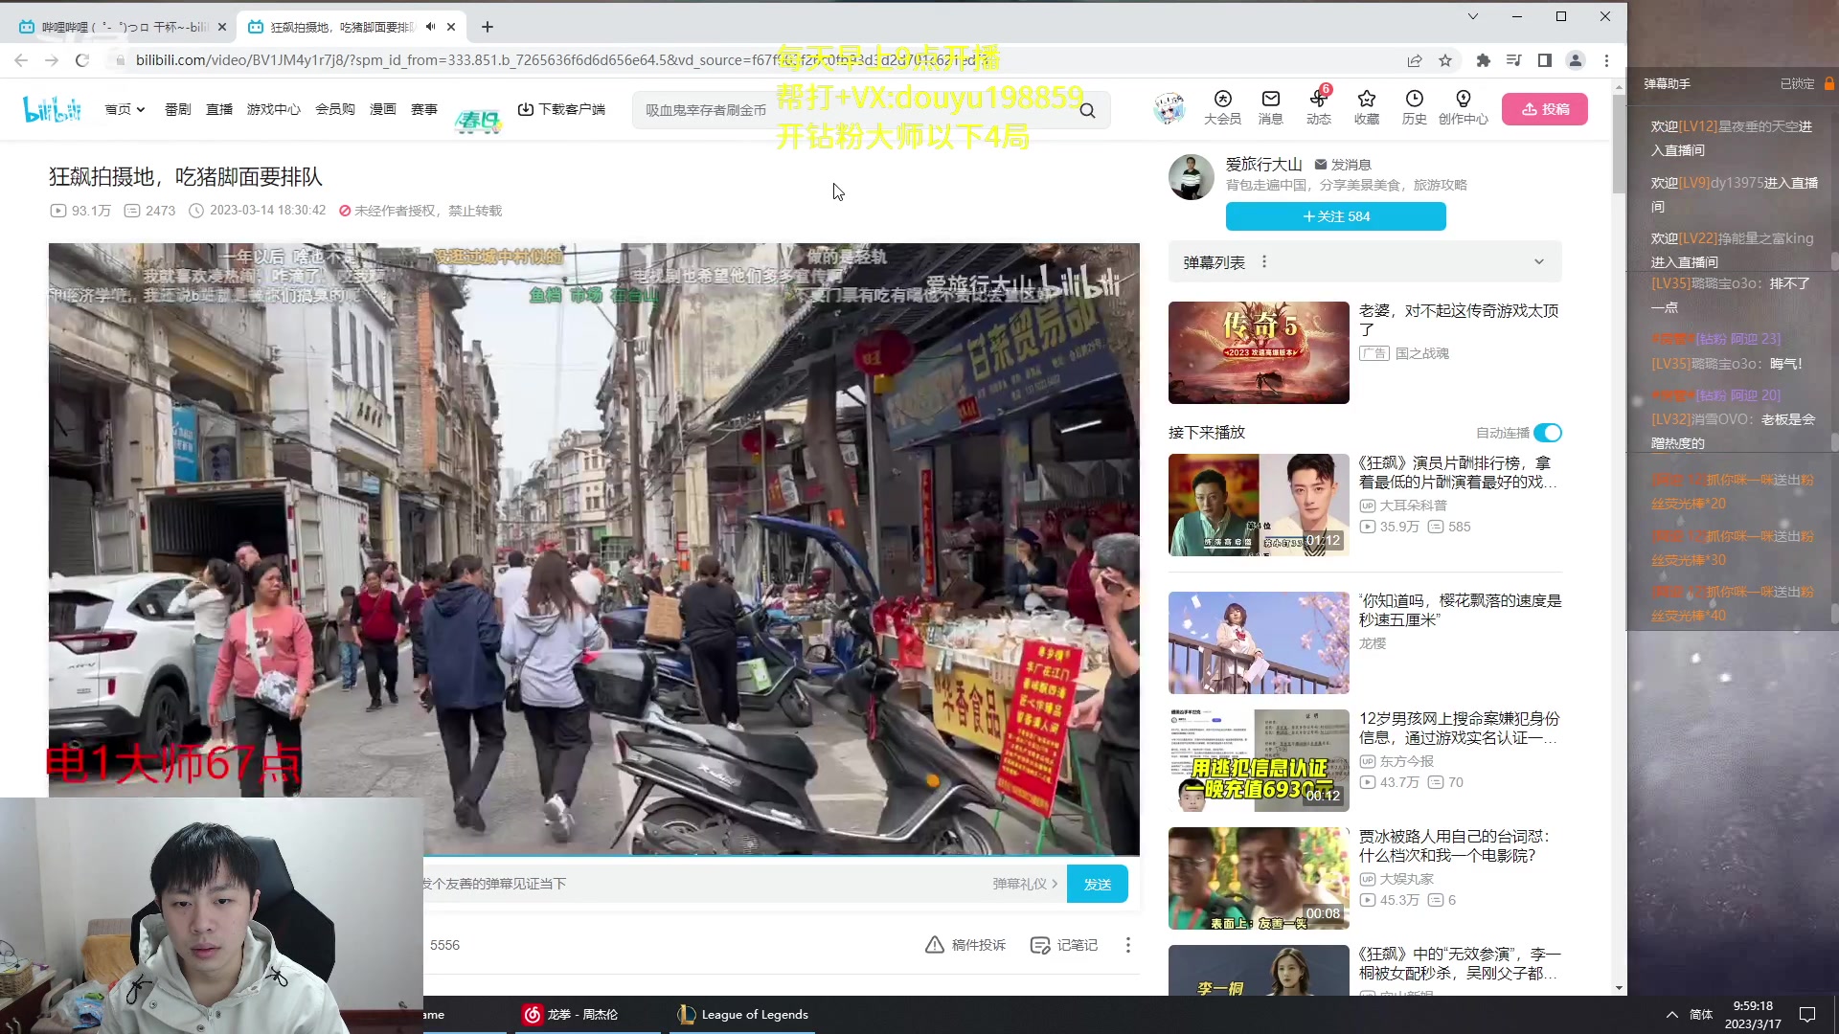This screenshot has height=1034, width=1839.
Task: Open 下载客户端 download client icon
Action: tap(525, 108)
